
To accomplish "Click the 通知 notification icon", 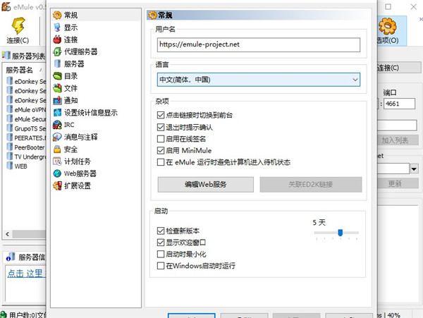I will 57,100.
